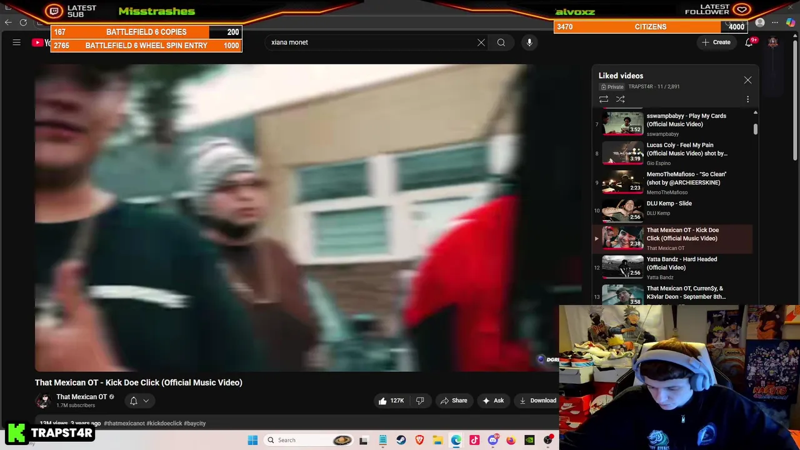Select Yatta Bandz - Hard Headed title
The height and width of the screenshot is (450, 800).
click(x=681, y=263)
